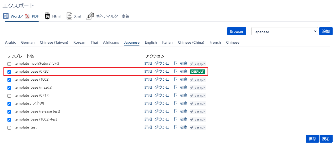Open 詳細 for template_base (1002)
The image size is (335, 149).
[148, 80]
